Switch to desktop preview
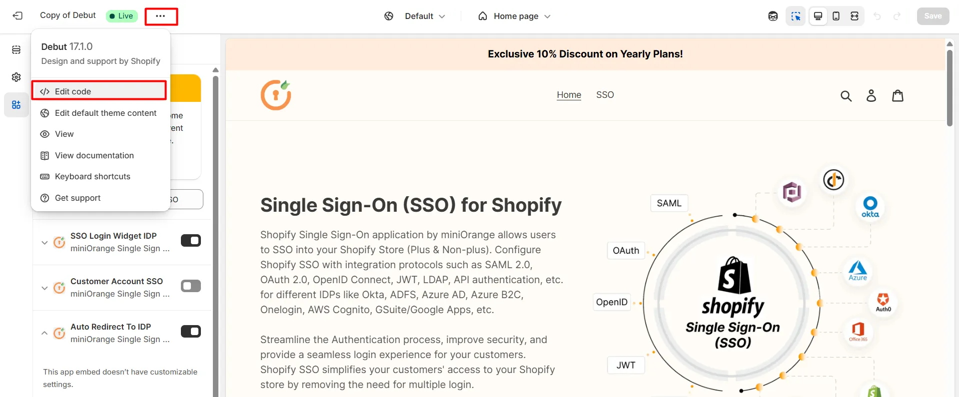Image resolution: width=959 pixels, height=397 pixels. tap(818, 16)
